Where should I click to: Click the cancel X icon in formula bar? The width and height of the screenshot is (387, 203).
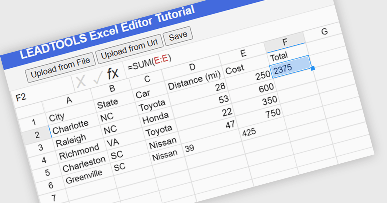pyautogui.click(x=81, y=81)
